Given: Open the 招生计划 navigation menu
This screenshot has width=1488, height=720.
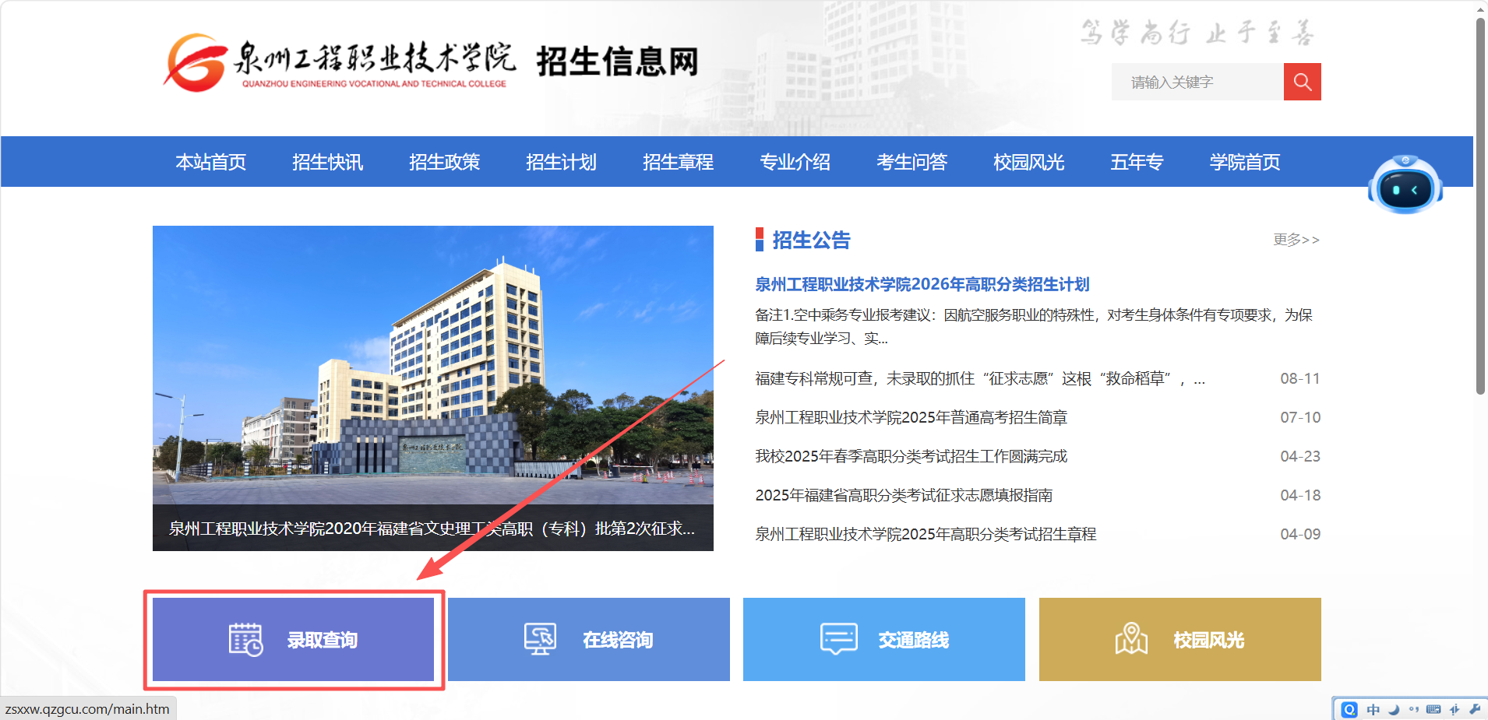Looking at the screenshot, I should (561, 162).
